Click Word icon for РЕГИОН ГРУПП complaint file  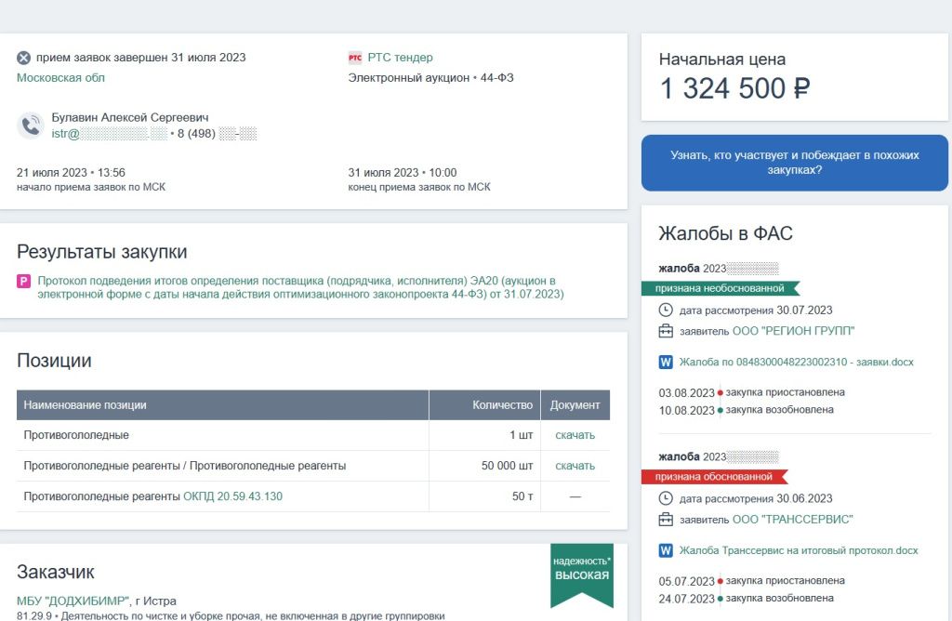tap(666, 362)
